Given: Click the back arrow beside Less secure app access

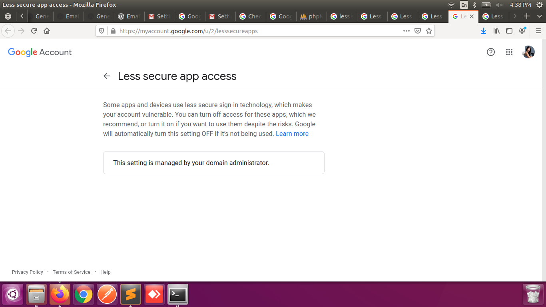Looking at the screenshot, I should 107,76.
